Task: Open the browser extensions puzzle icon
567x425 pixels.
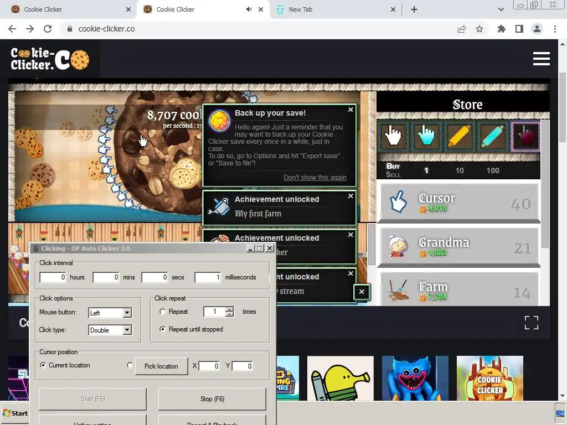Action: point(501,29)
